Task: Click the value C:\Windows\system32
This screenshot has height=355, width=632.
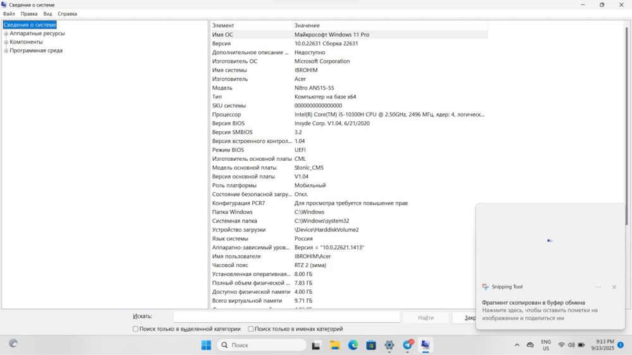Action: click(322, 221)
